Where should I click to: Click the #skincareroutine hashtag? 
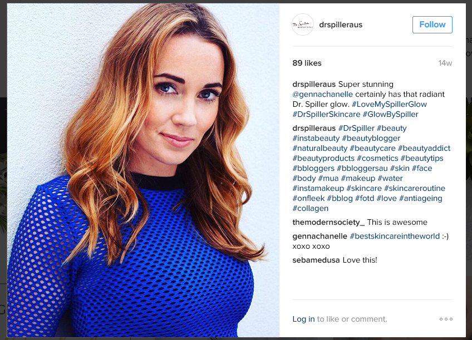coord(415,188)
